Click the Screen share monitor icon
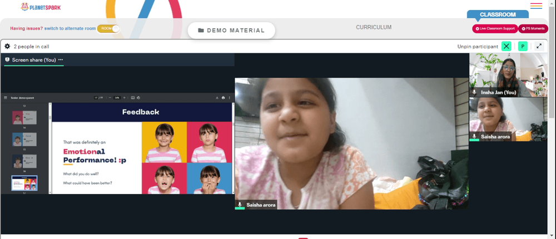Viewport: 556px width, 239px height. pos(7,59)
